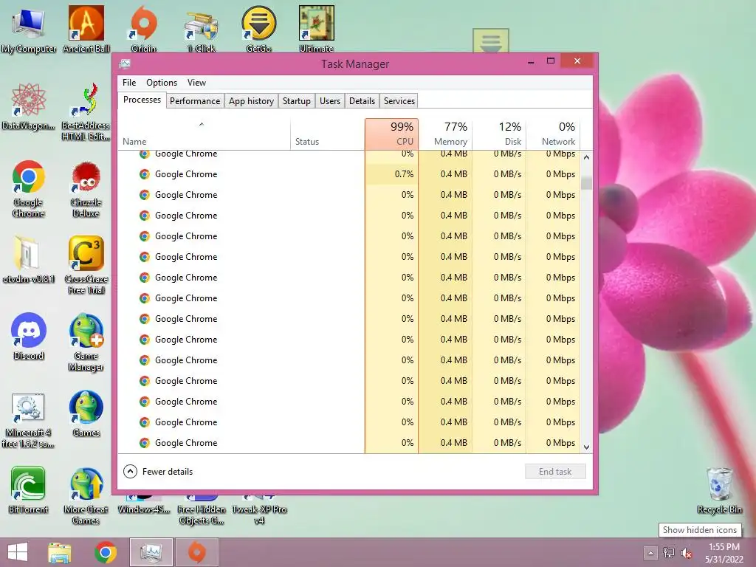Sort by the 77% Memory column
Screen dimensions: 756x567
pos(445,134)
